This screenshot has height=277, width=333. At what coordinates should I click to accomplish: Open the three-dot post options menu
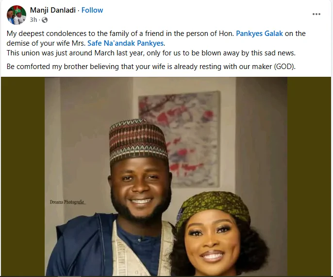point(316,14)
